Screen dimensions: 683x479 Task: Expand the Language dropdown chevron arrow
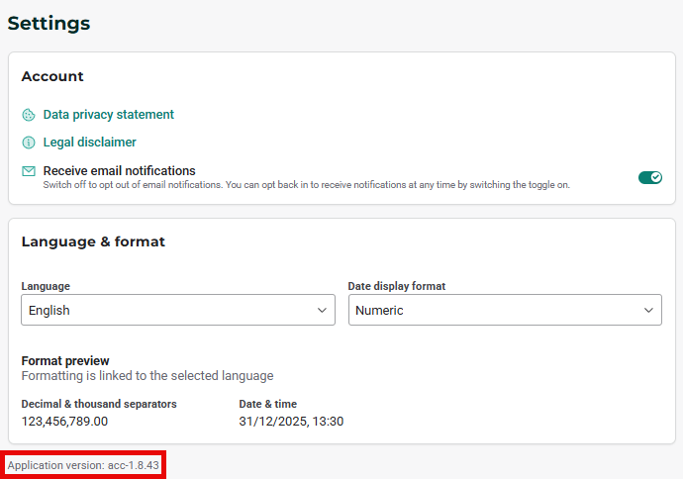(x=322, y=310)
